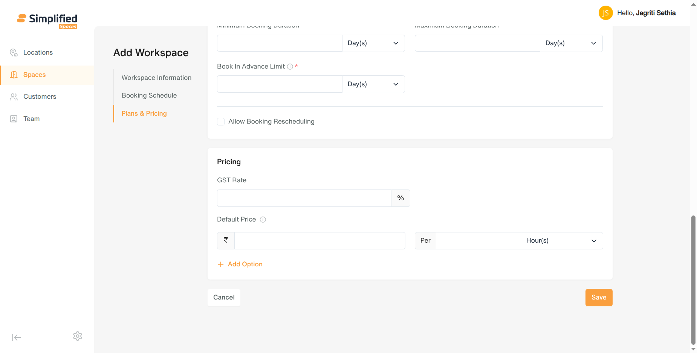Open Minimum Booking Duration Day(s) dropdown

[x=373, y=43]
